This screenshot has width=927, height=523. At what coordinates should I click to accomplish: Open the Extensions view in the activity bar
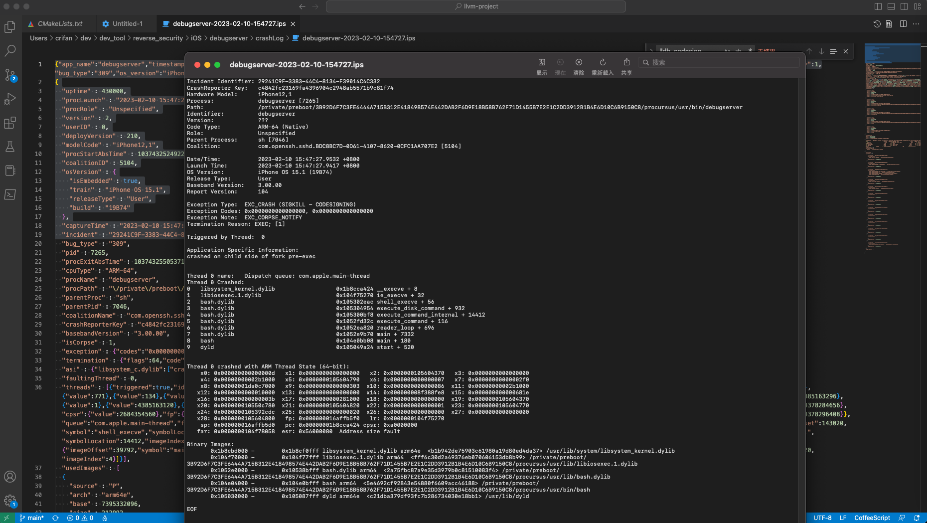[x=10, y=123]
